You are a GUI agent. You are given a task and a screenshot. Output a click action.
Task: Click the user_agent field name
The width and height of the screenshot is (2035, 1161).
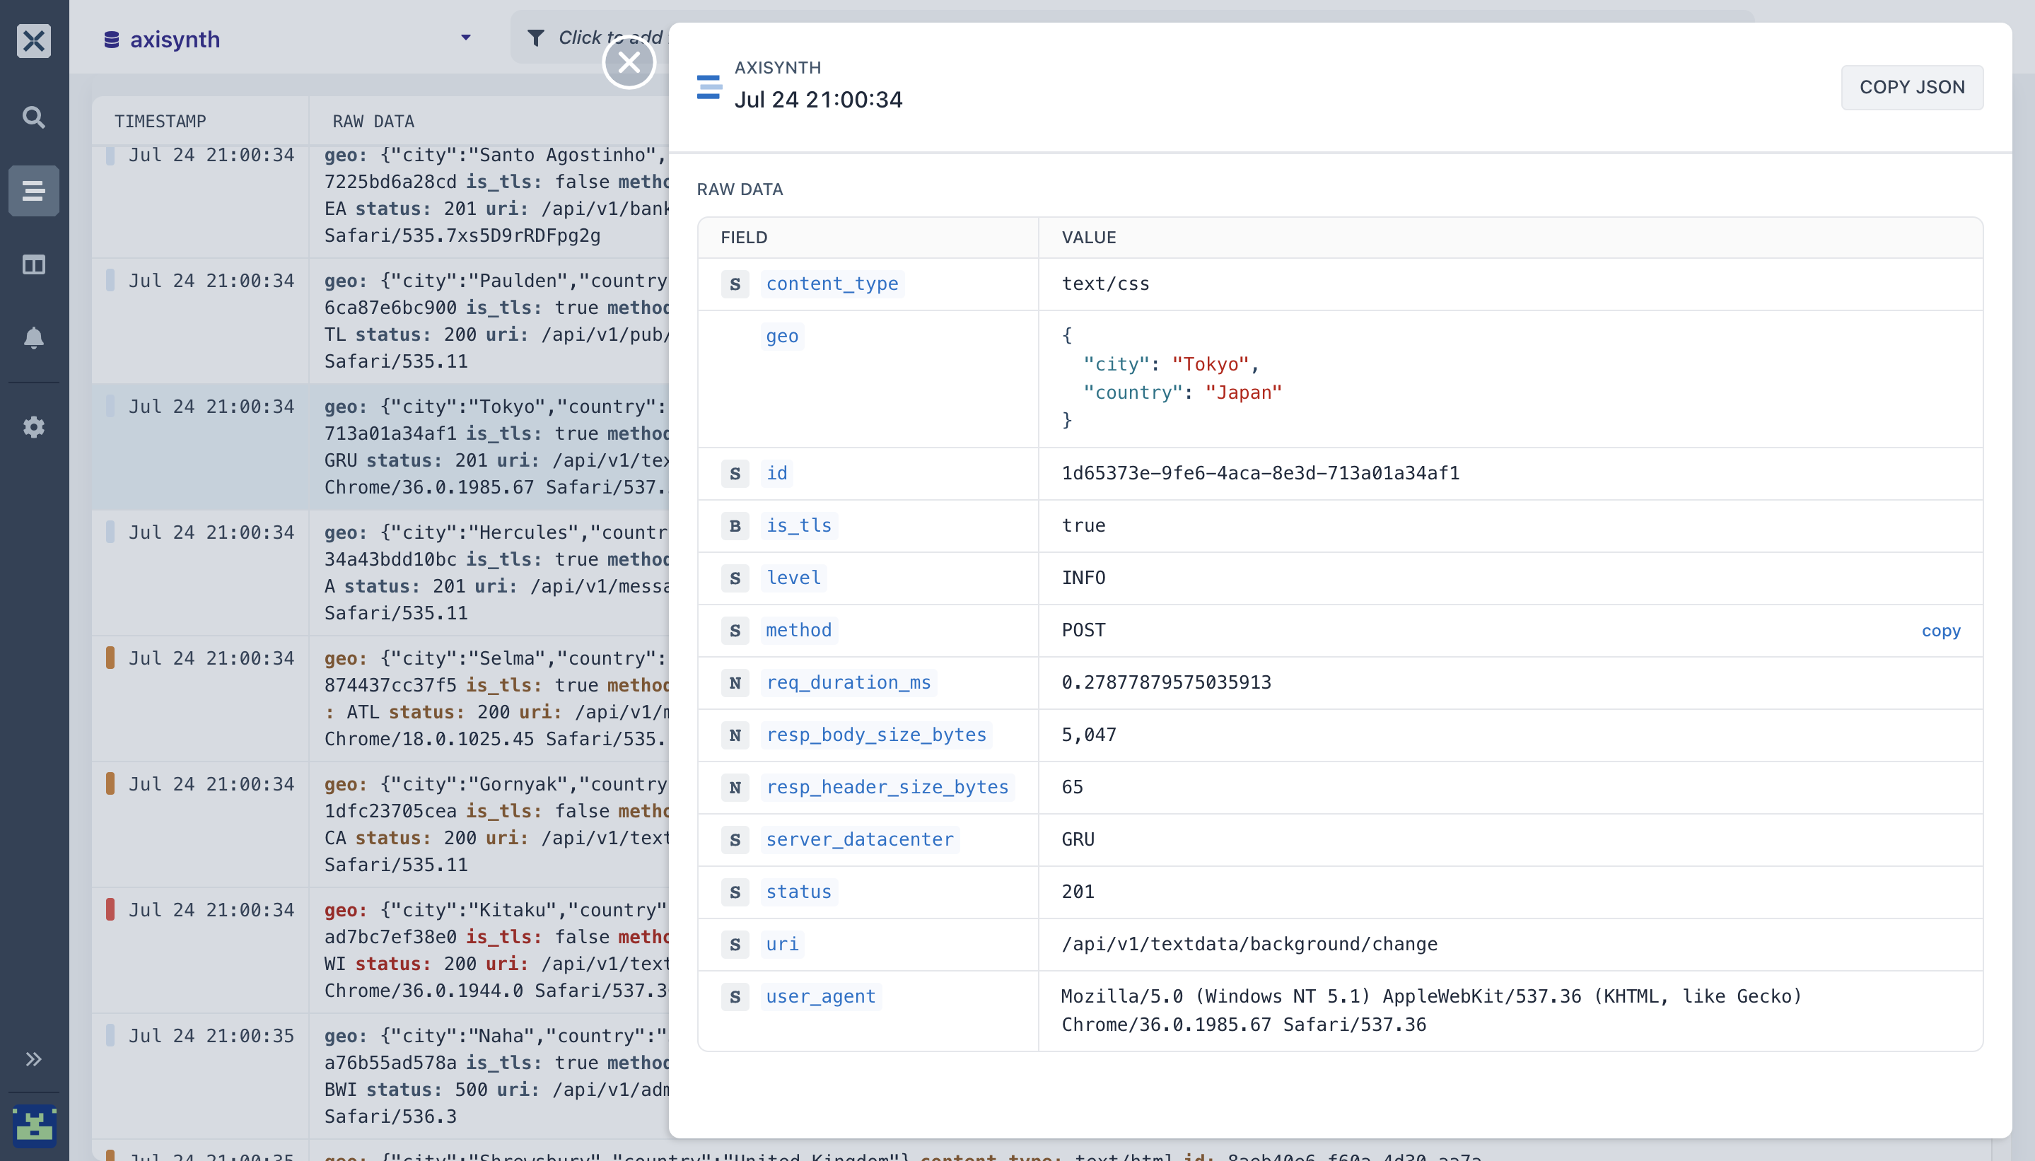(x=820, y=996)
